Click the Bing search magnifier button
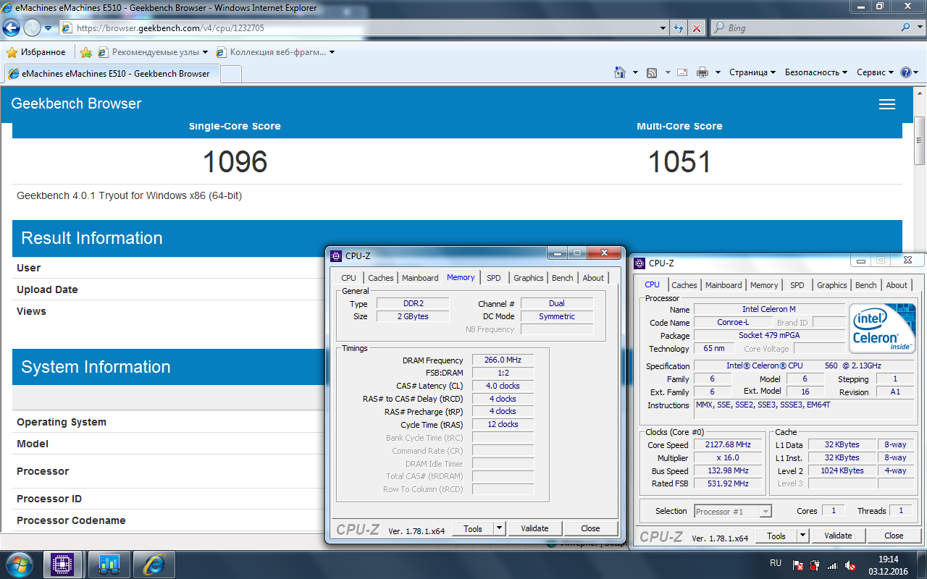Screen dimensions: 927x579 pyautogui.click(x=906, y=28)
